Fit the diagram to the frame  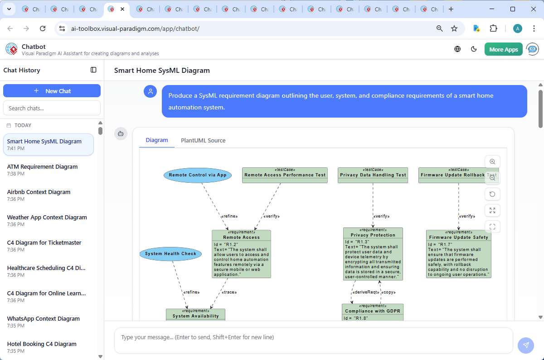492,226
